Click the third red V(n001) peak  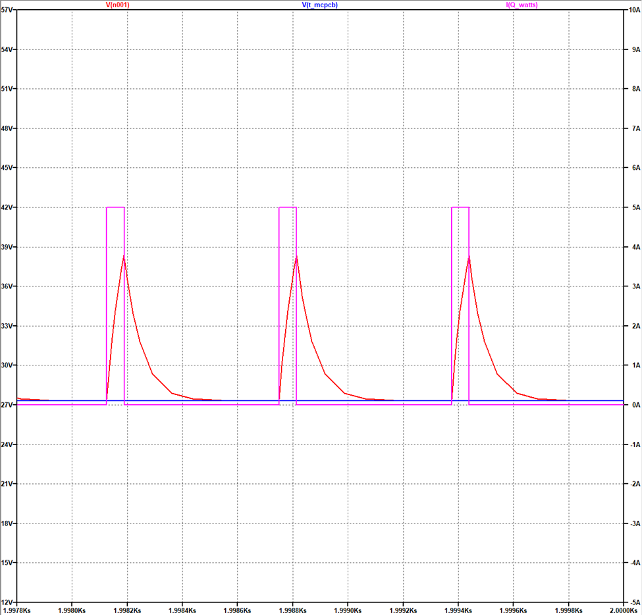coord(468,256)
